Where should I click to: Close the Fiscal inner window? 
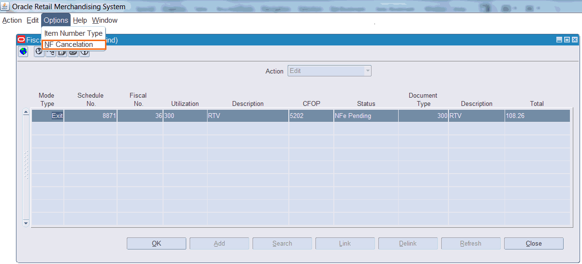[574, 40]
